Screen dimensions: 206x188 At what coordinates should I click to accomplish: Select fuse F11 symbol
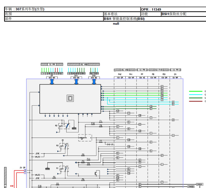[x=89, y=160]
